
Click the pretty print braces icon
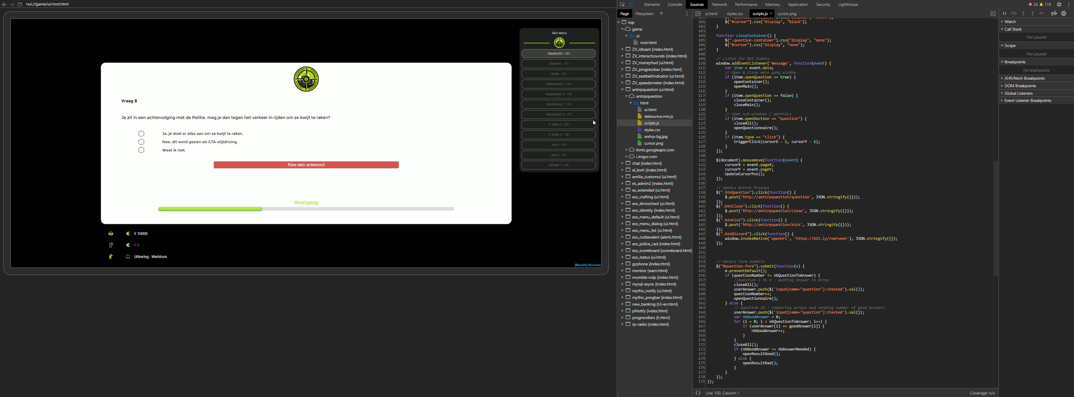pos(698,393)
